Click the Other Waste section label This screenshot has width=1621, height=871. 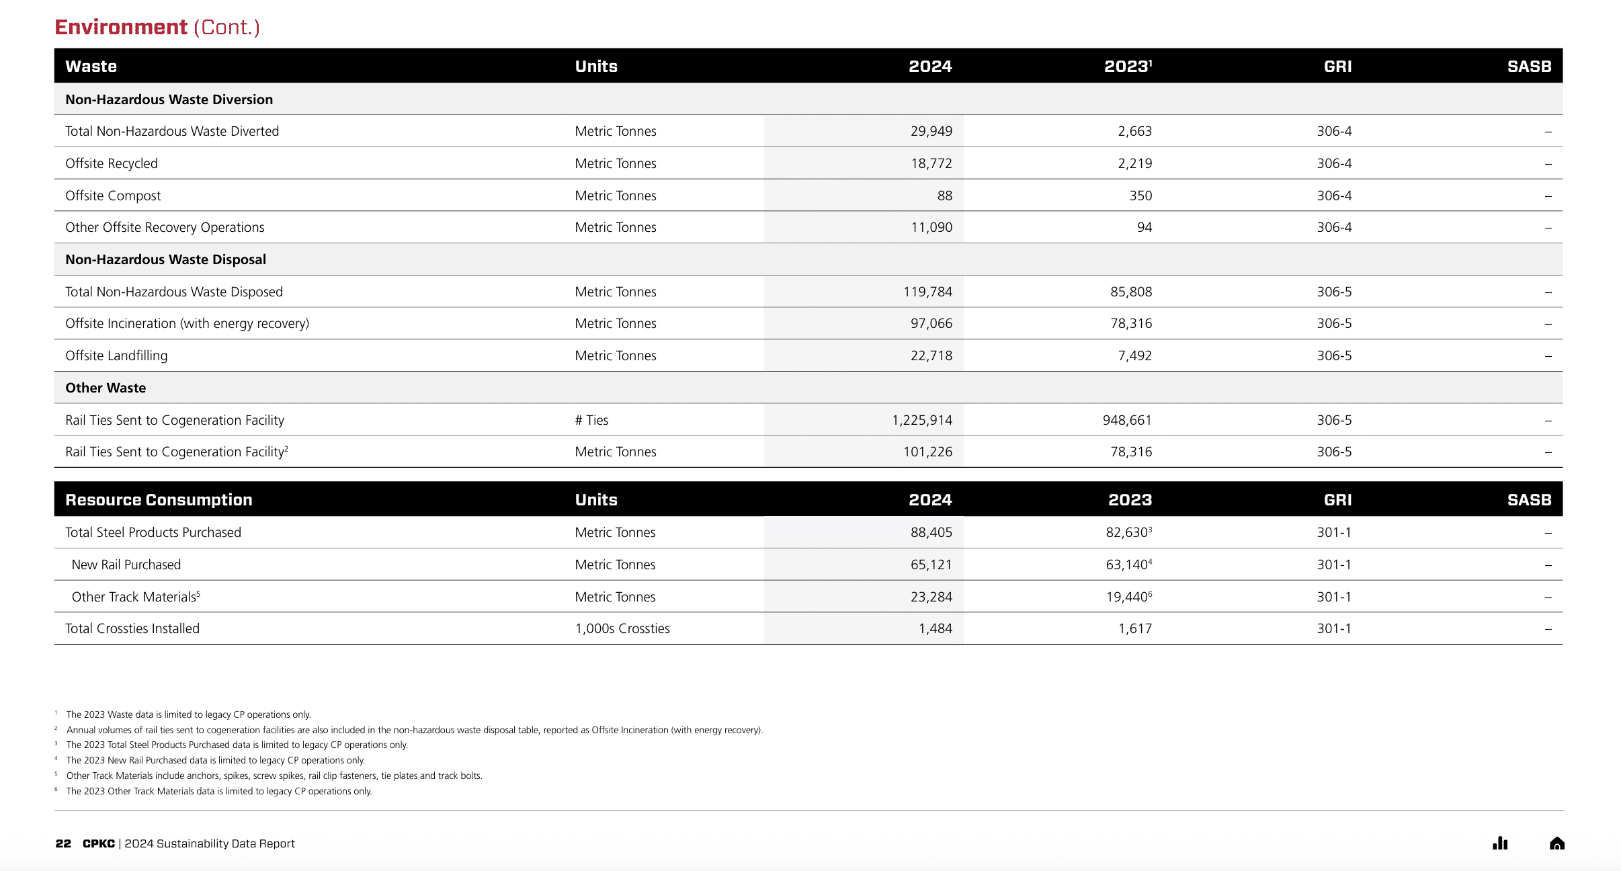pyautogui.click(x=106, y=388)
